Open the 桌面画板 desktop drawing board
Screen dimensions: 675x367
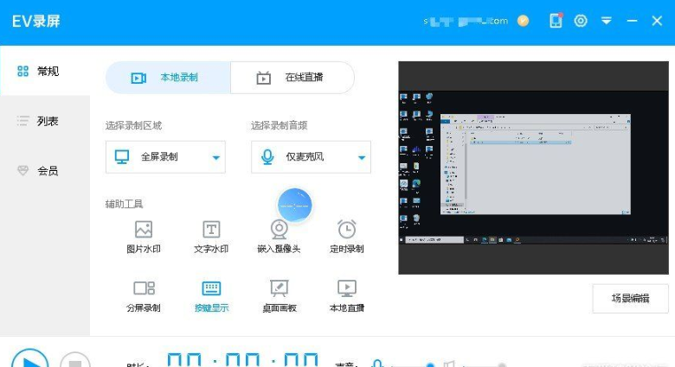point(279,296)
